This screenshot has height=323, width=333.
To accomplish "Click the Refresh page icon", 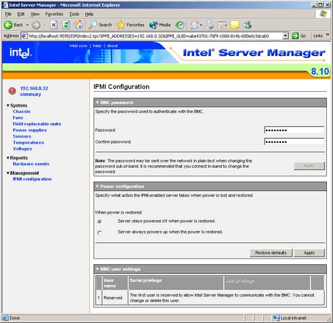I will [66, 25].
